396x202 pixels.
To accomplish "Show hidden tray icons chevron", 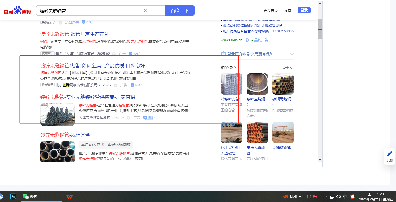I will (x=326, y=197).
